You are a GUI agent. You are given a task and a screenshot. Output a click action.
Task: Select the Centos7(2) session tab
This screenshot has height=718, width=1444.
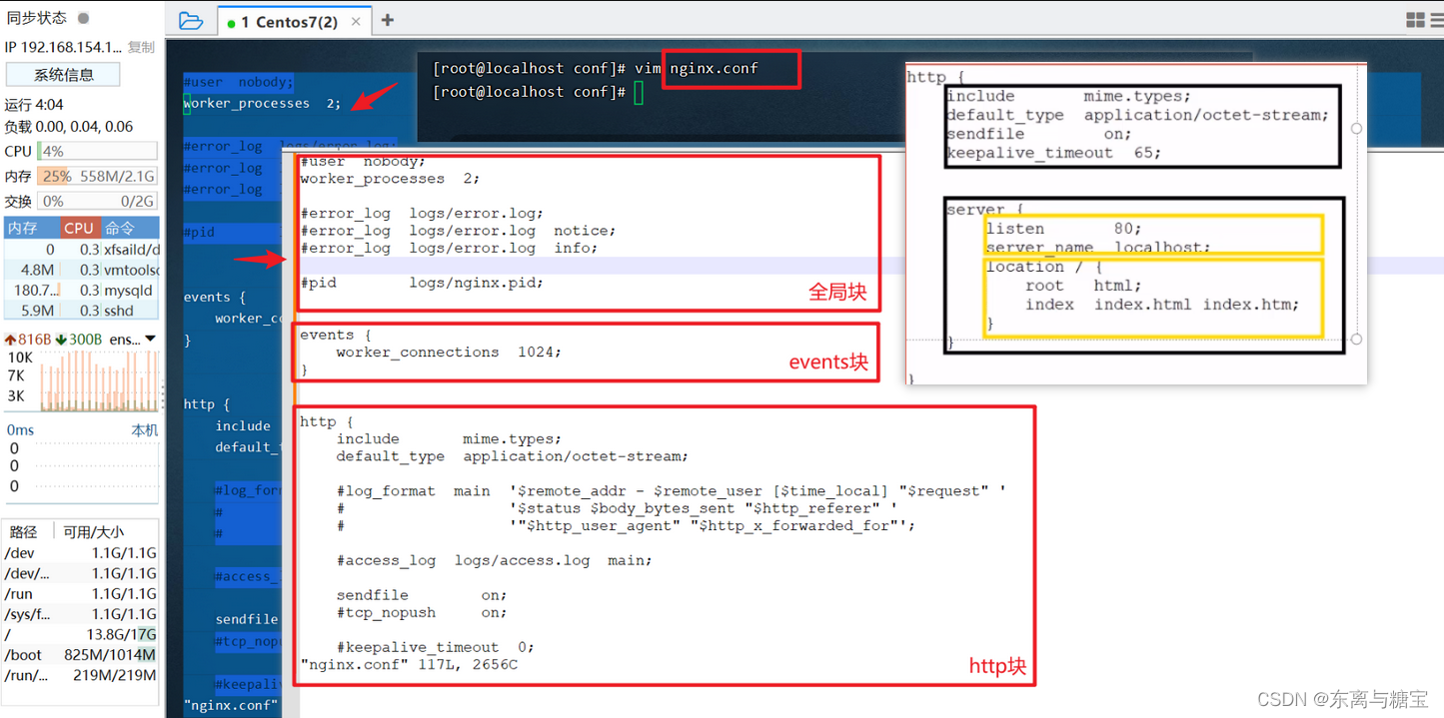(x=288, y=22)
